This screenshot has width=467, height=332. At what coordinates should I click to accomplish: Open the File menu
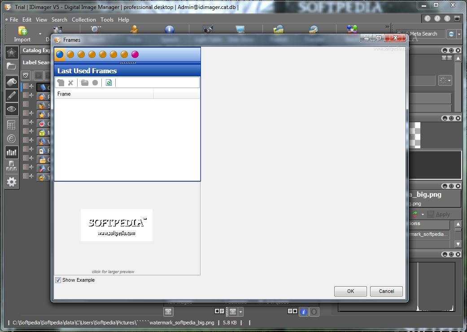(x=14, y=20)
